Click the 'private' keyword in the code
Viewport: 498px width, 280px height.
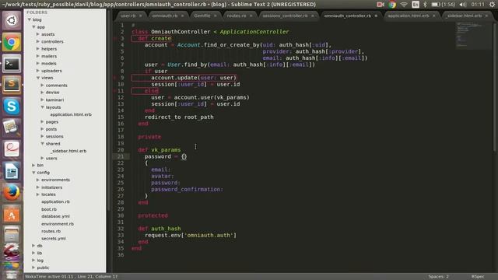coord(149,137)
